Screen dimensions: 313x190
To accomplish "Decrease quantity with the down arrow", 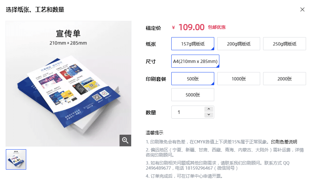I will (x=208, y=115).
